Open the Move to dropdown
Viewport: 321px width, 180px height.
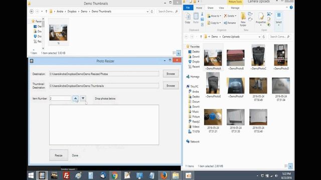(214, 16)
